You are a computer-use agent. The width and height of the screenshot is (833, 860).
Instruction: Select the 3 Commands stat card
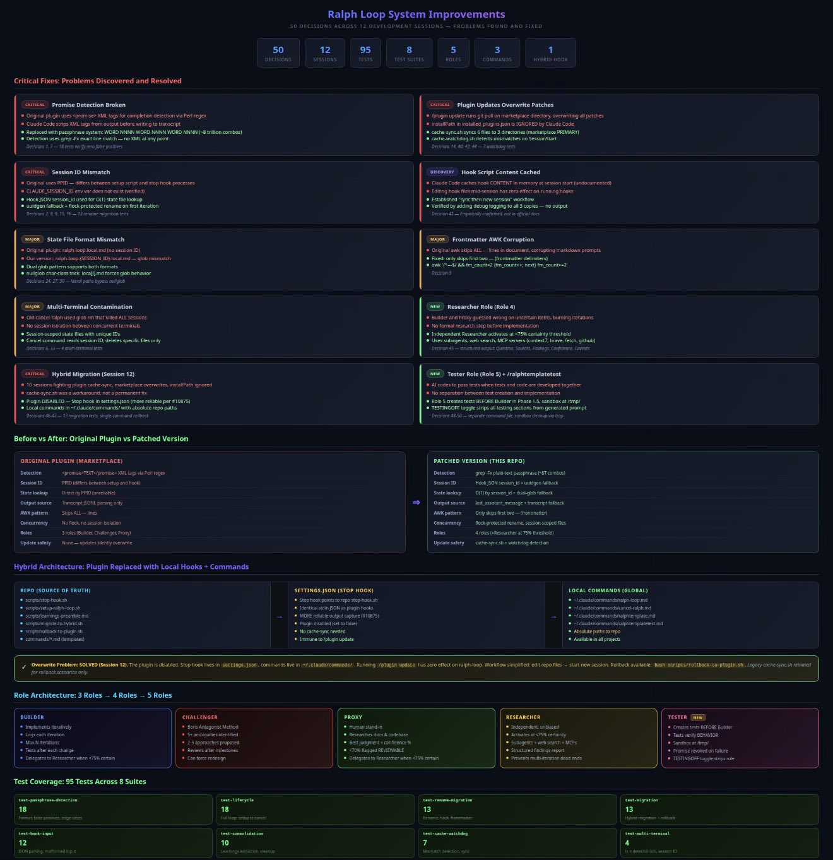(x=497, y=52)
